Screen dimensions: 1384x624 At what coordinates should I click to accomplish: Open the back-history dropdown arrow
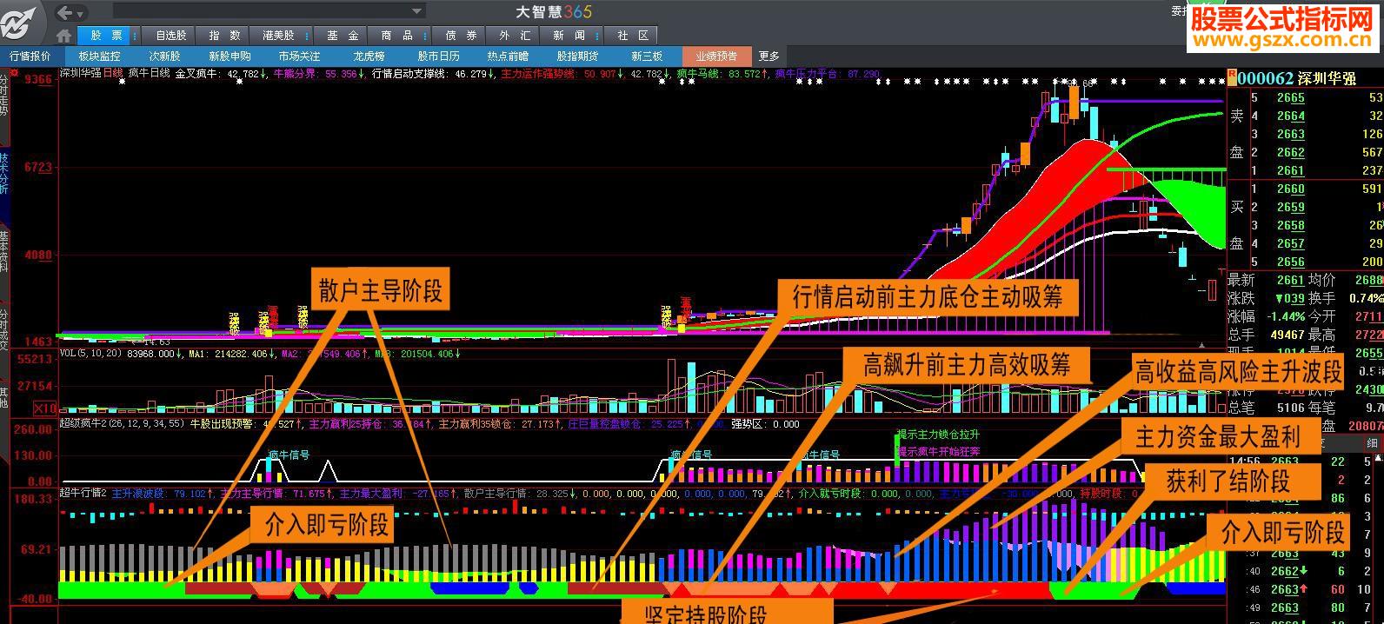pos(81,14)
